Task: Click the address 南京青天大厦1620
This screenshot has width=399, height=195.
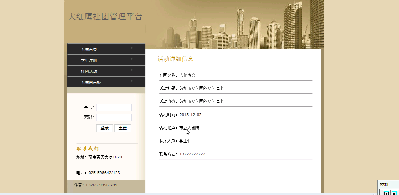Action: pyautogui.click(x=105, y=157)
